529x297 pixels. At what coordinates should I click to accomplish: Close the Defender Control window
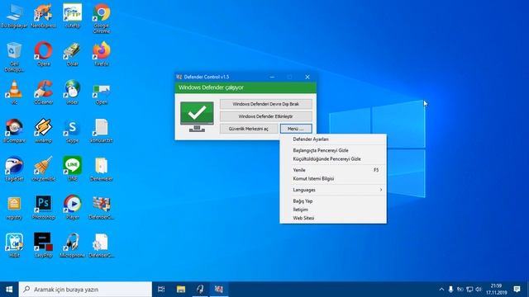(x=307, y=77)
